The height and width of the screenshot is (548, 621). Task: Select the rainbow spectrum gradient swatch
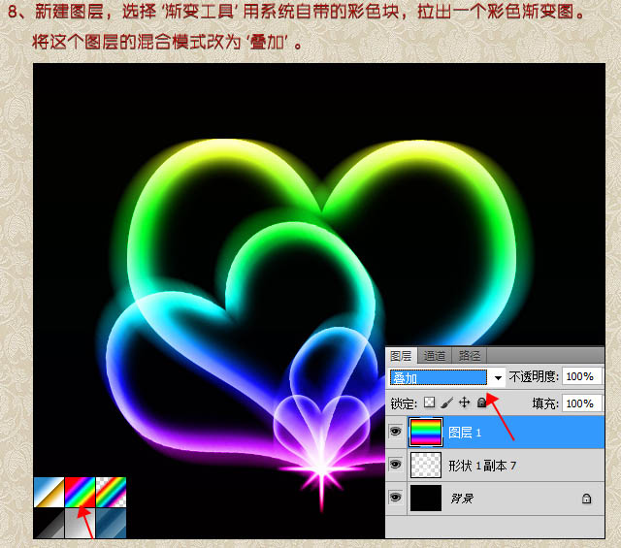[80, 492]
